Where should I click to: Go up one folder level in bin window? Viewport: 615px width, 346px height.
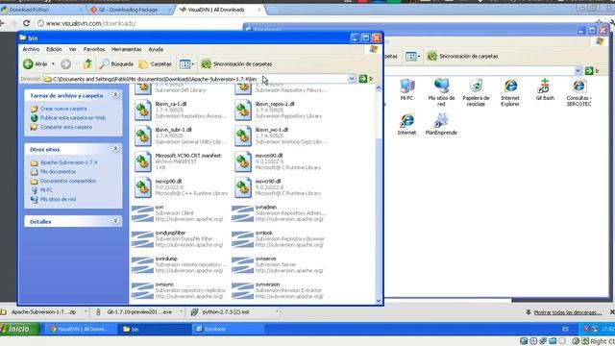(87, 64)
